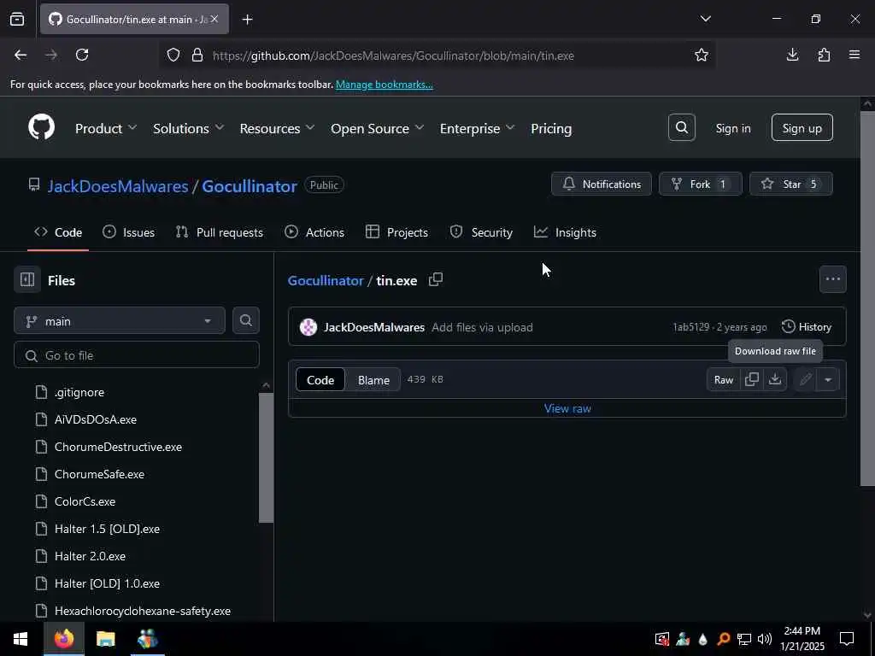
Task: Open the Security tab
Action: tap(481, 232)
